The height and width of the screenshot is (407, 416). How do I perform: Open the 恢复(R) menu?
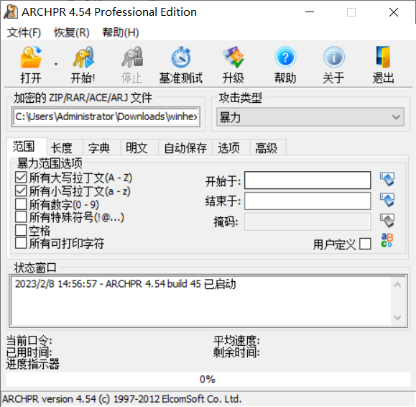point(72,32)
